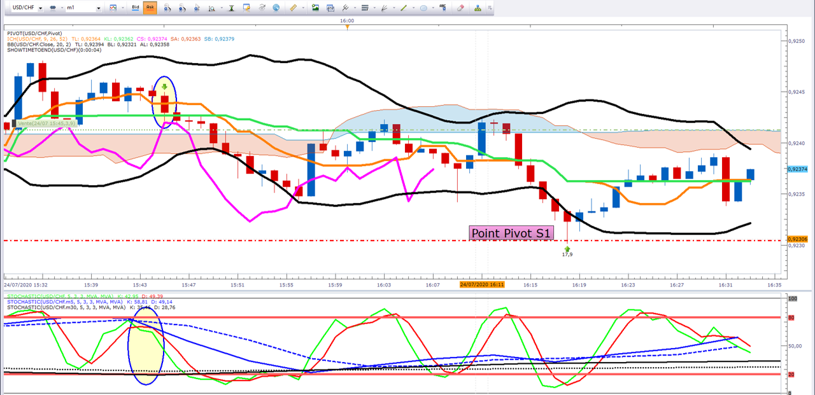This screenshot has width=815, height=395.
Task: Select the zoom-to-area magnifier tool
Action: [x=212, y=8]
